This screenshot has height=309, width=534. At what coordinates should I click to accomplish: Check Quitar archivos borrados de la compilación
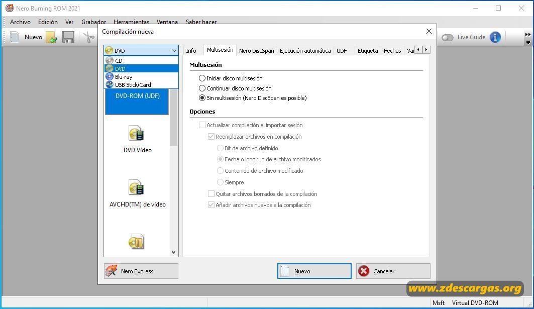point(211,194)
